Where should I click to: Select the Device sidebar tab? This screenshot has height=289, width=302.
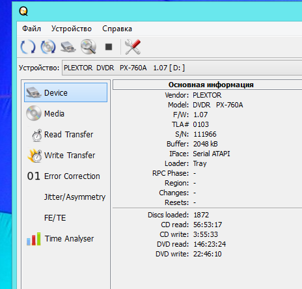pyautogui.click(x=66, y=92)
